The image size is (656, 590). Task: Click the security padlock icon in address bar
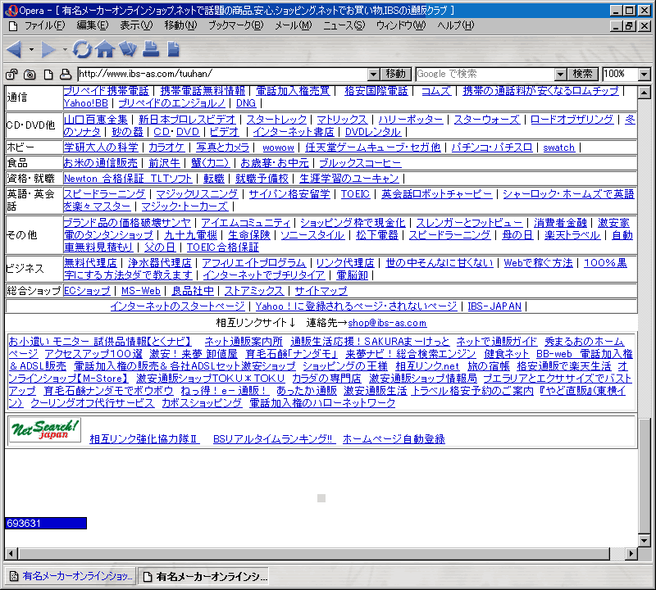[11, 75]
